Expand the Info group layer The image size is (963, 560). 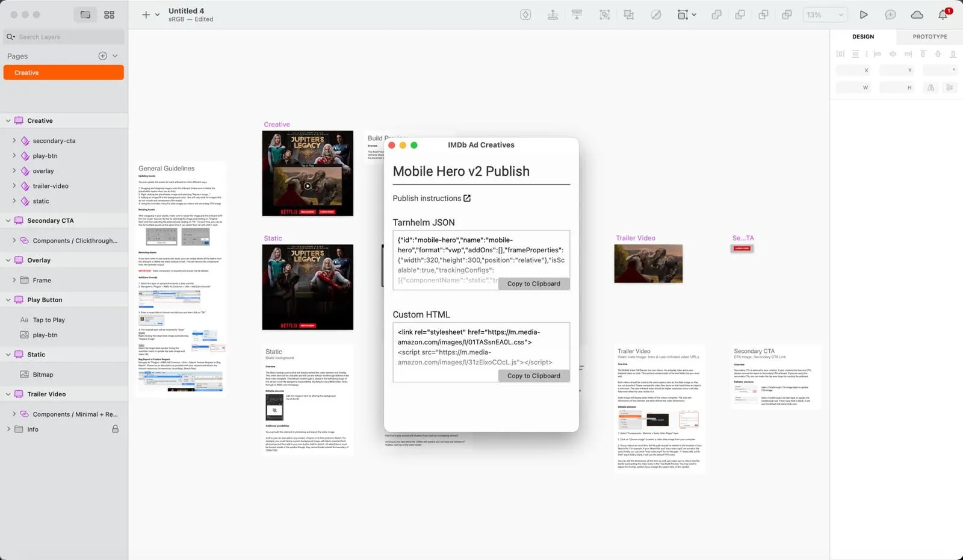click(8, 429)
